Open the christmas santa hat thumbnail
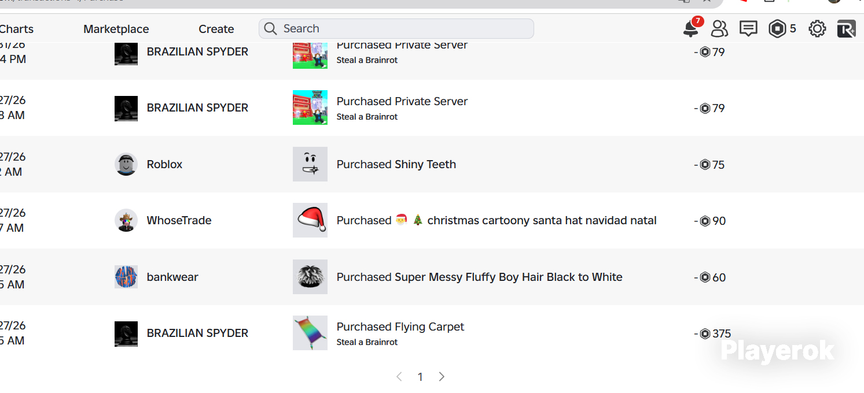Image resolution: width=864 pixels, height=393 pixels. coord(310,220)
